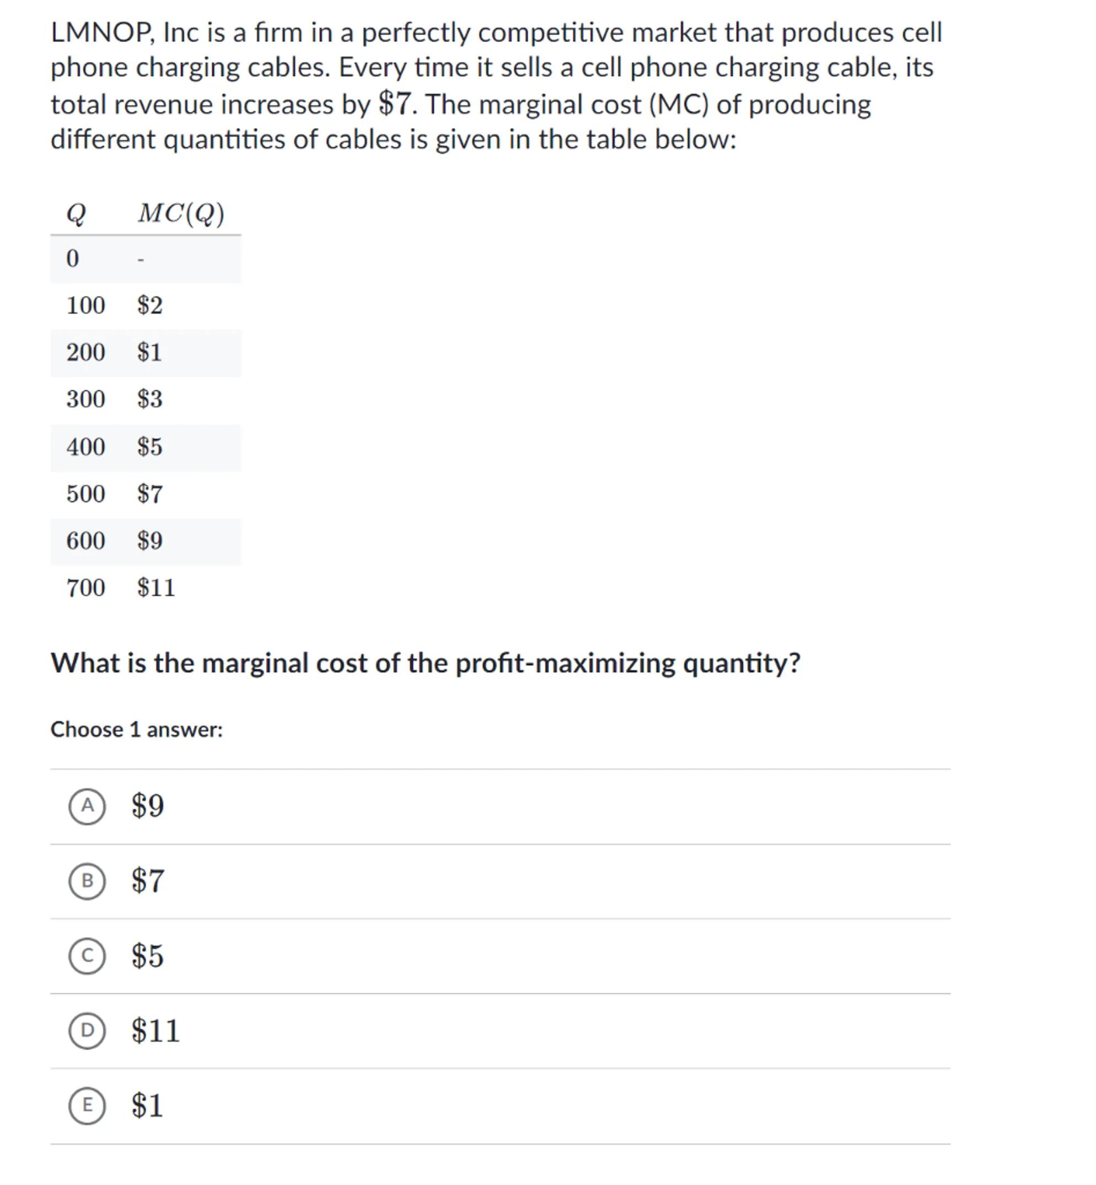Click the "Choose 1 answer:" label

tap(136, 730)
